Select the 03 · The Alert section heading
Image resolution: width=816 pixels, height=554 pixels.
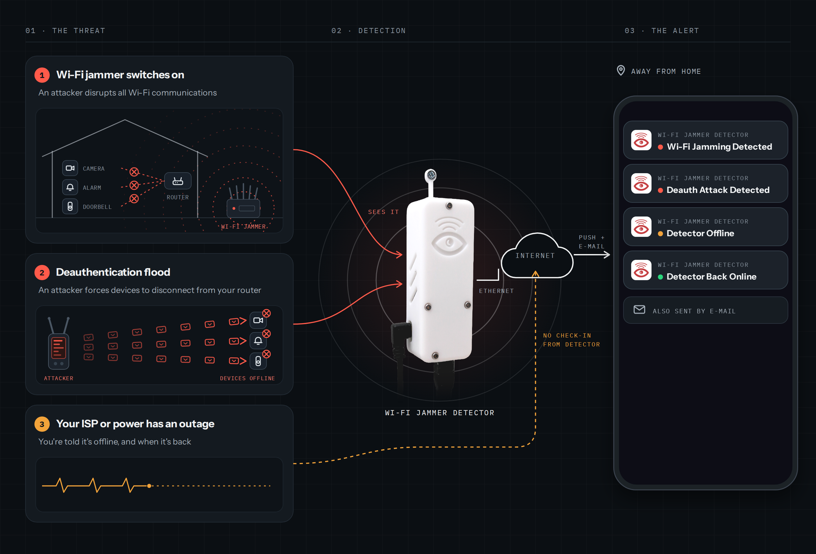662,31
